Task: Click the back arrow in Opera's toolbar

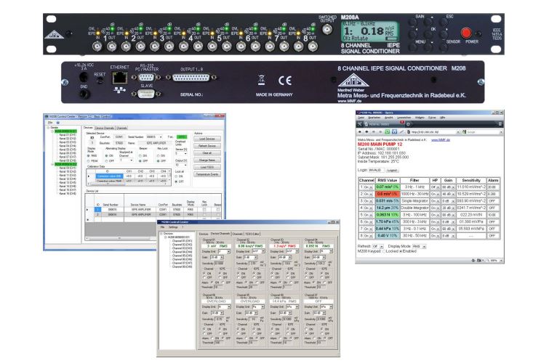Action: click(360, 132)
